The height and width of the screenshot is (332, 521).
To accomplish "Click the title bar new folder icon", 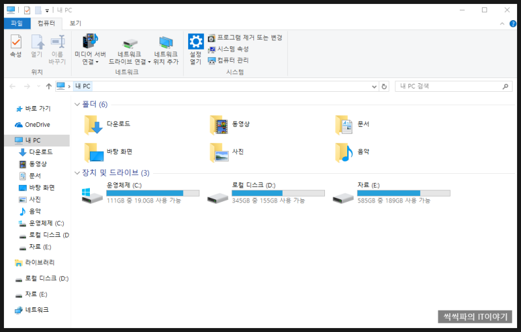I will coord(38,10).
